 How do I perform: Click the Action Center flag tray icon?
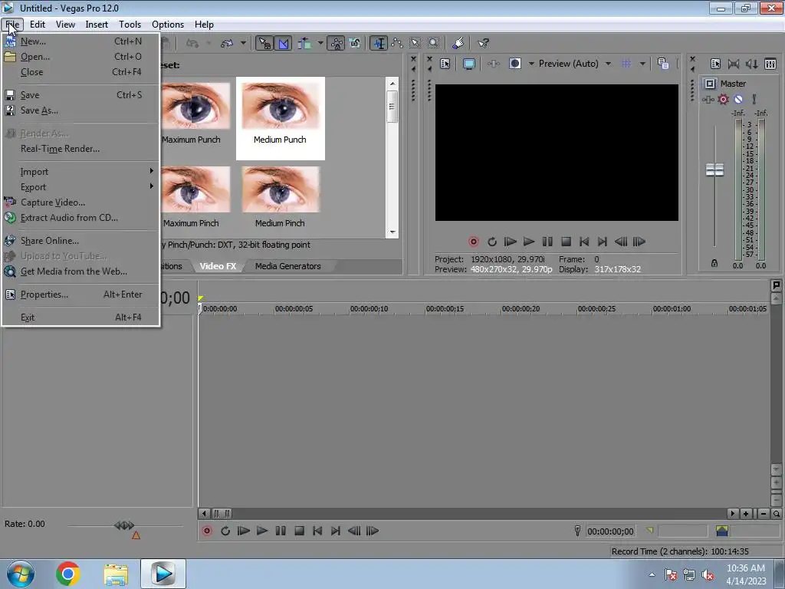click(x=671, y=575)
